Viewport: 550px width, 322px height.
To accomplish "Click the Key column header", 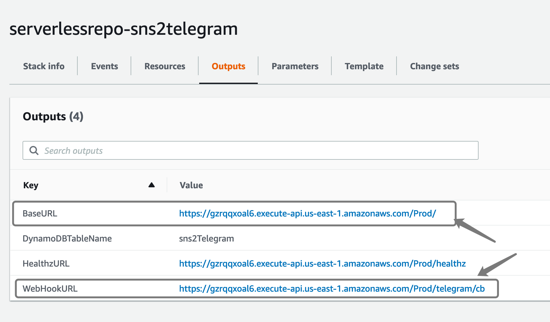I will tap(31, 185).
